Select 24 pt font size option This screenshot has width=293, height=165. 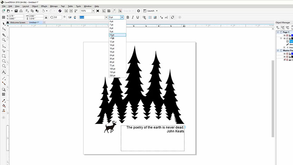coord(112,55)
